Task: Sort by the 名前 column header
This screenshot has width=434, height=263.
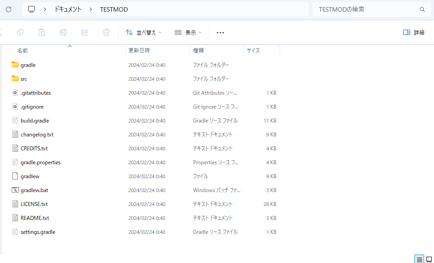Action: pyautogui.click(x=22, y=50)
